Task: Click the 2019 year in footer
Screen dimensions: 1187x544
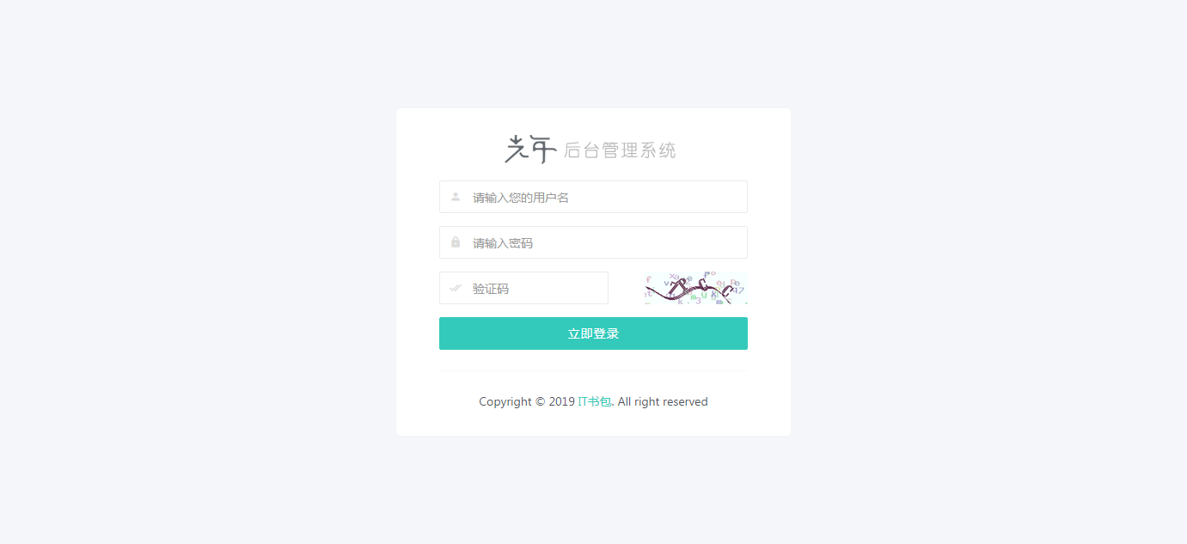Action: [561, 401]
